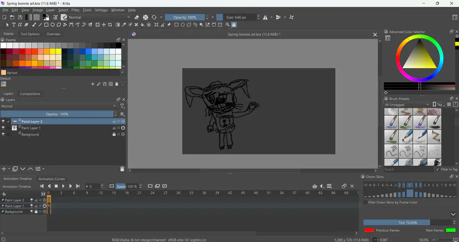Select the Crop tool
Screen dimensions: 459x242
point(110,25)
